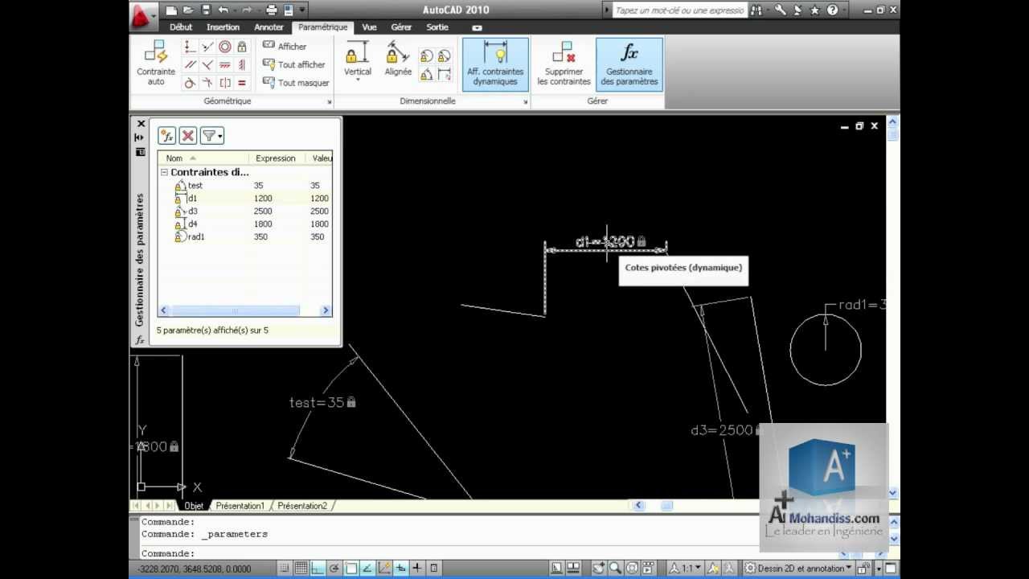Select the Horizontal constraint icon
The image size is (1029, 579).
[x=225, y=64]
